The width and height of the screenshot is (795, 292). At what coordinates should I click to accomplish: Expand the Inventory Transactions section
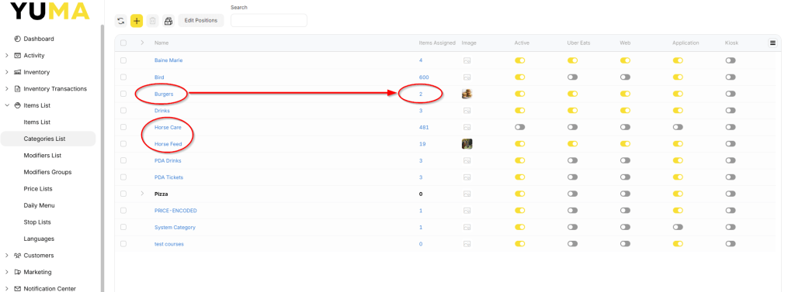click(x=6, y=89)
